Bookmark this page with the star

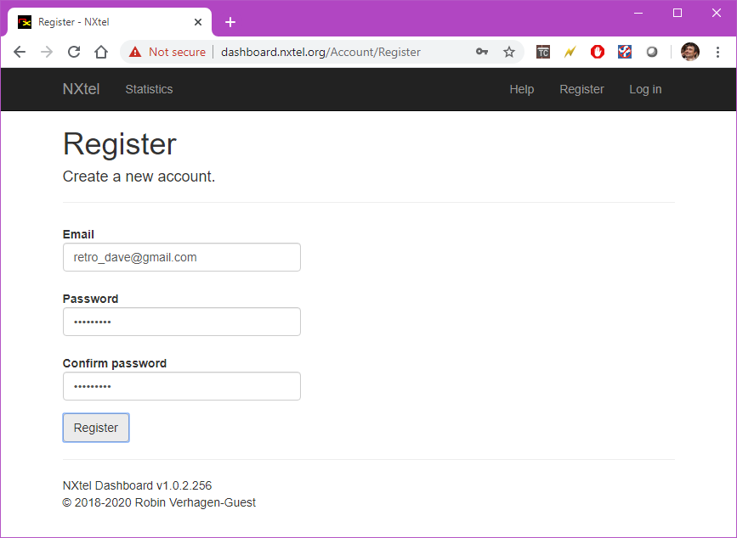[509, 52]
